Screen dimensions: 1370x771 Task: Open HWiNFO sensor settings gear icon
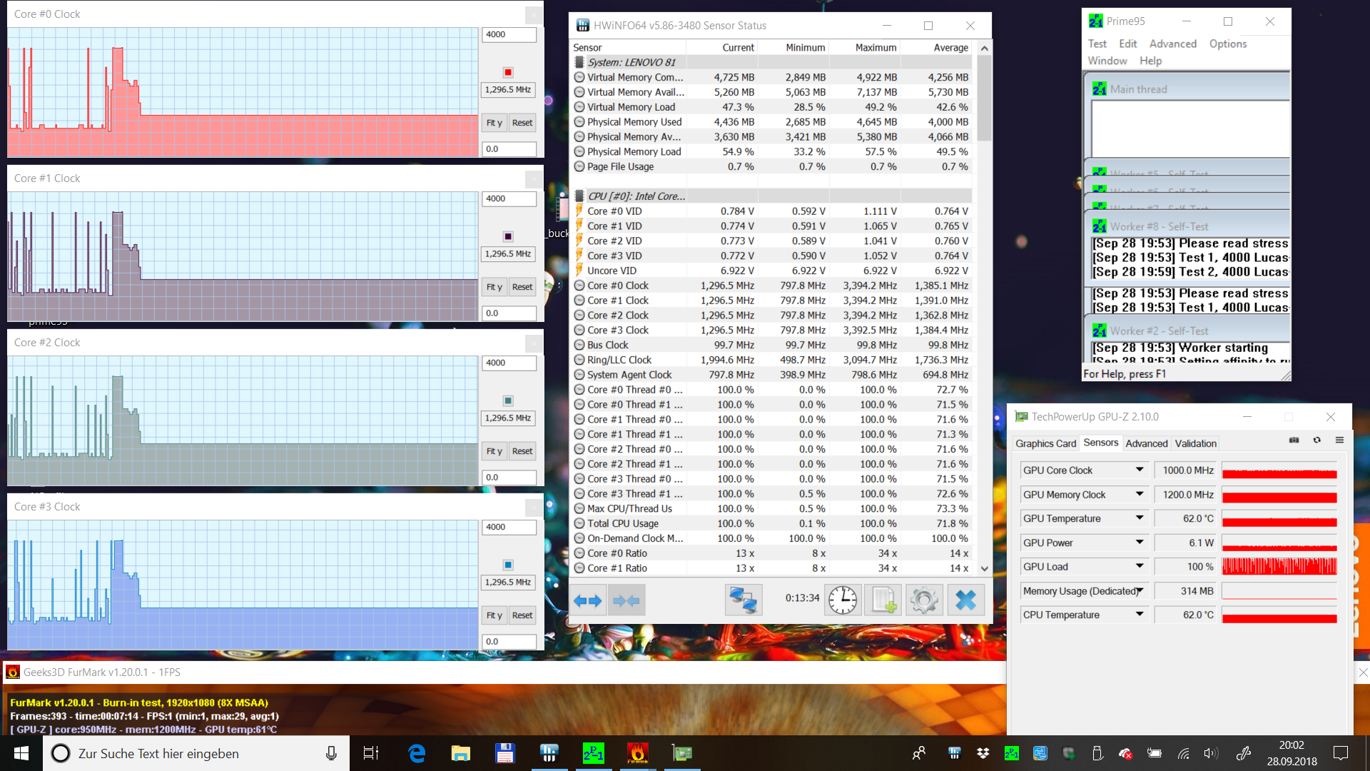pyautogui.click(x=924, y=600)
